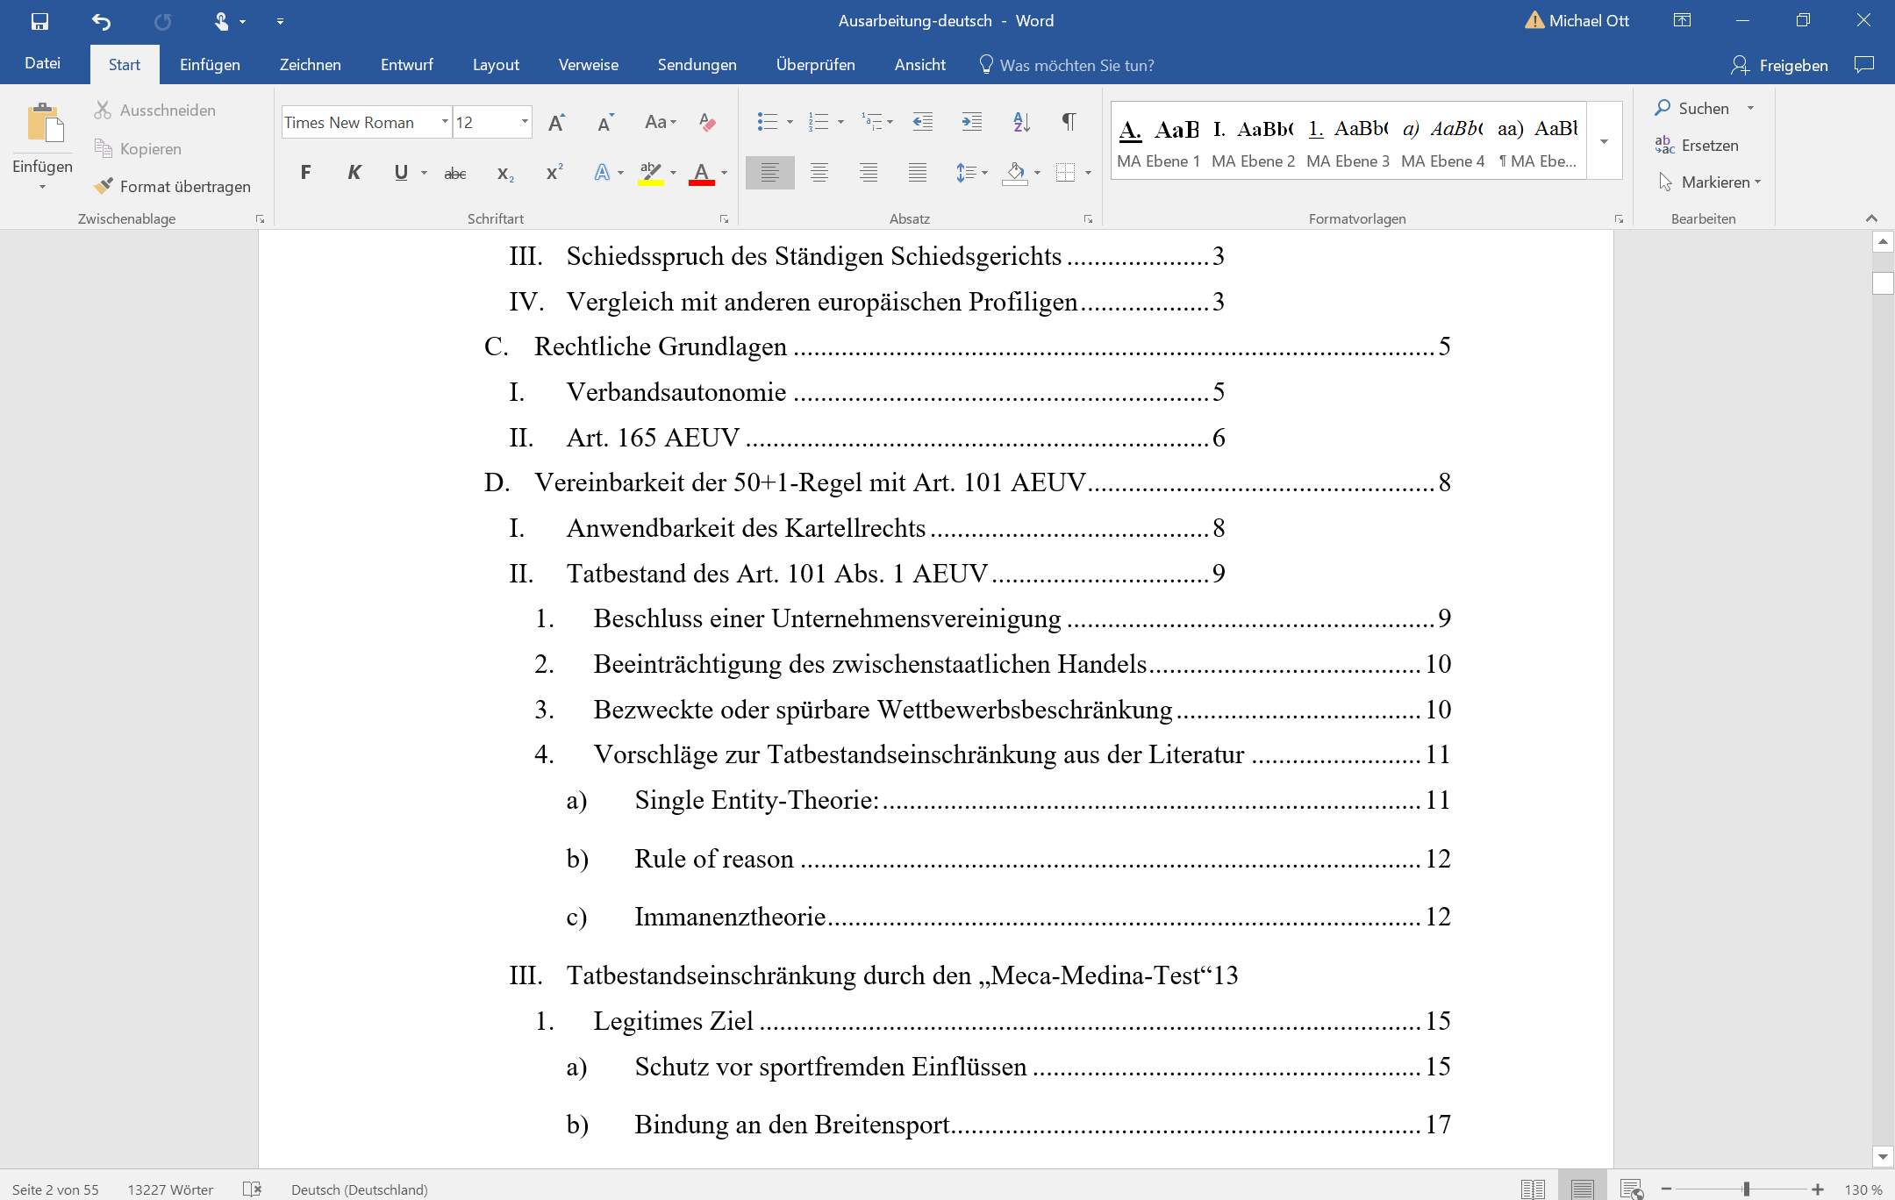Toggle superscript formatting

click(x=552, y=172)
